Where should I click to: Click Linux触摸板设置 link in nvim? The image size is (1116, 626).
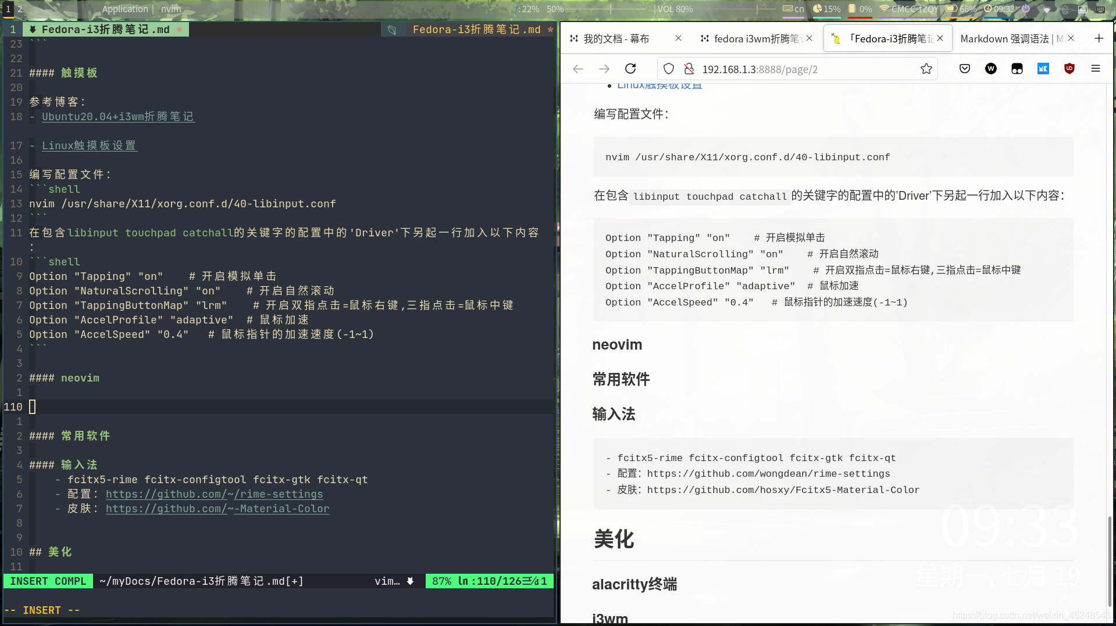[x=89, y=145]
